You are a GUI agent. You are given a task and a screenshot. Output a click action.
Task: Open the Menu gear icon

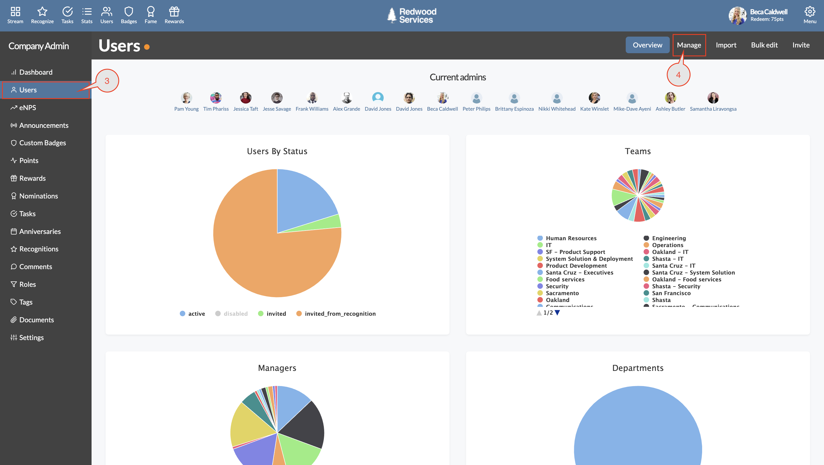point(810,15)
